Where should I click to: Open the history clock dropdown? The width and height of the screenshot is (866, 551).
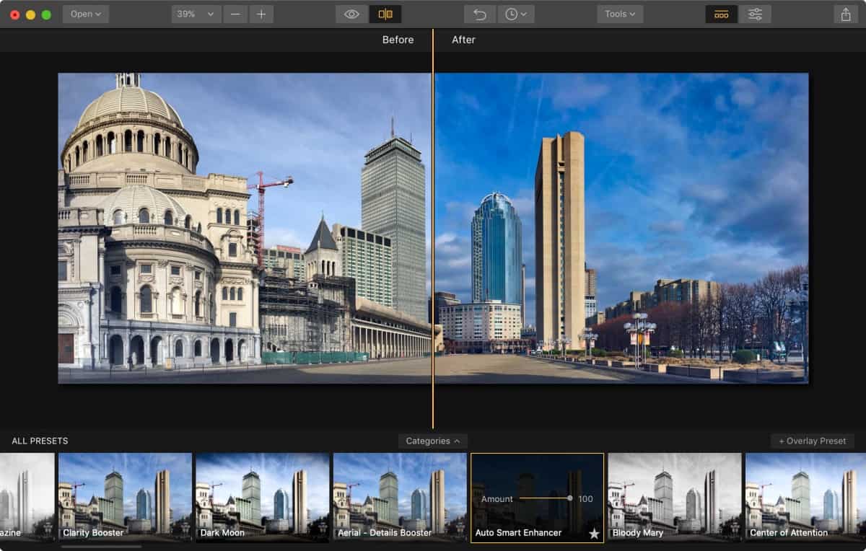point(515,14)
